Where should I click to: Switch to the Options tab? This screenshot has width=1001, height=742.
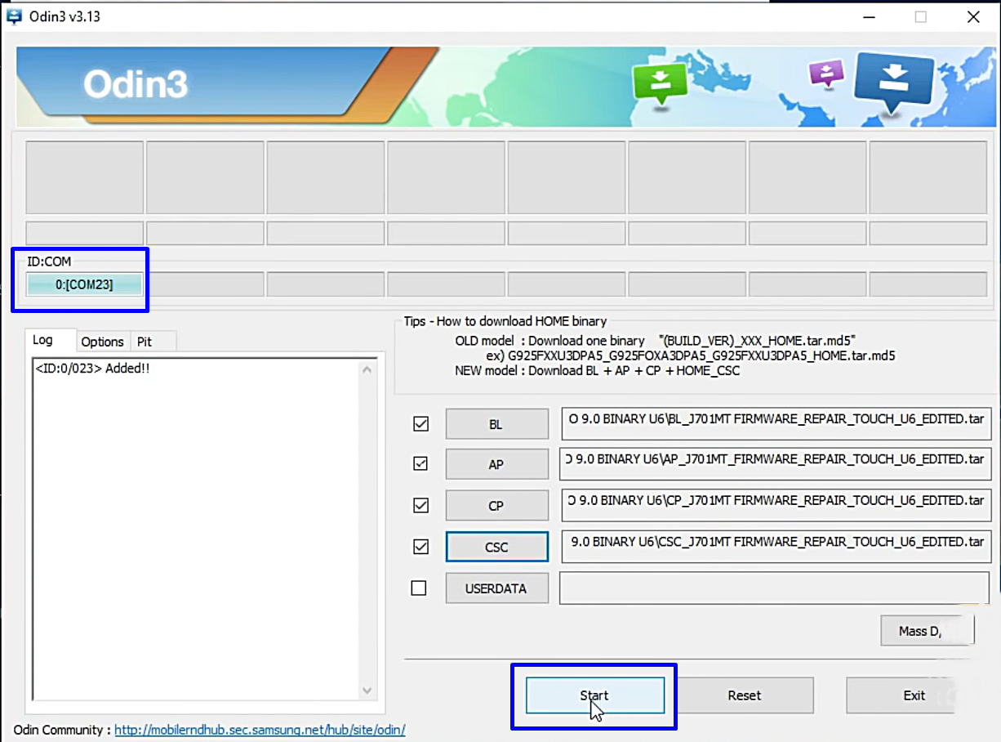point(103,342)
